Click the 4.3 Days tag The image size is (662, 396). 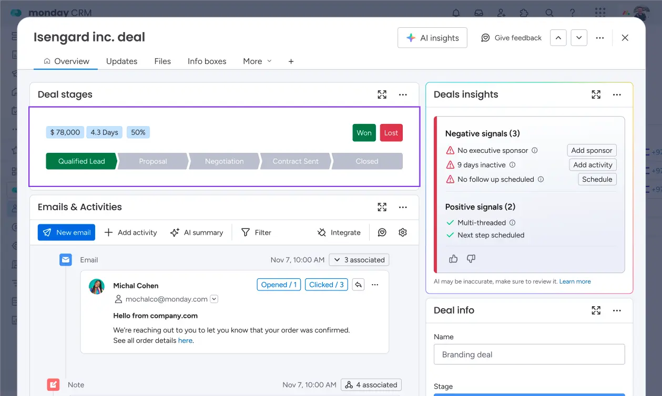click(105, 132)
